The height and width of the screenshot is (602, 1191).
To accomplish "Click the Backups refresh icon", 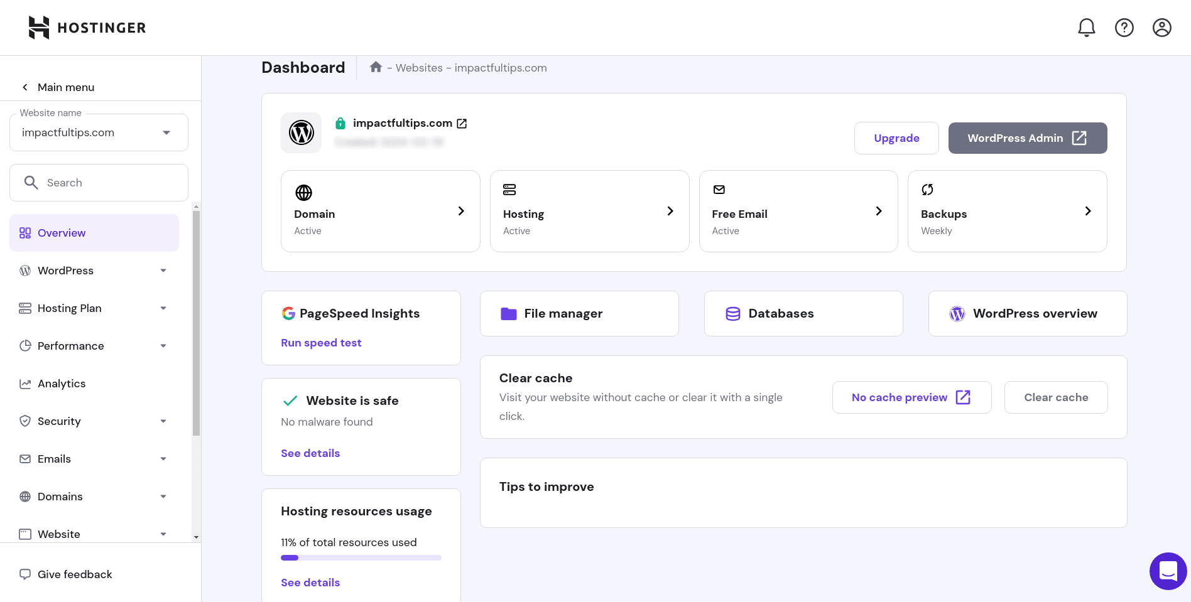I will pos(927,190).
